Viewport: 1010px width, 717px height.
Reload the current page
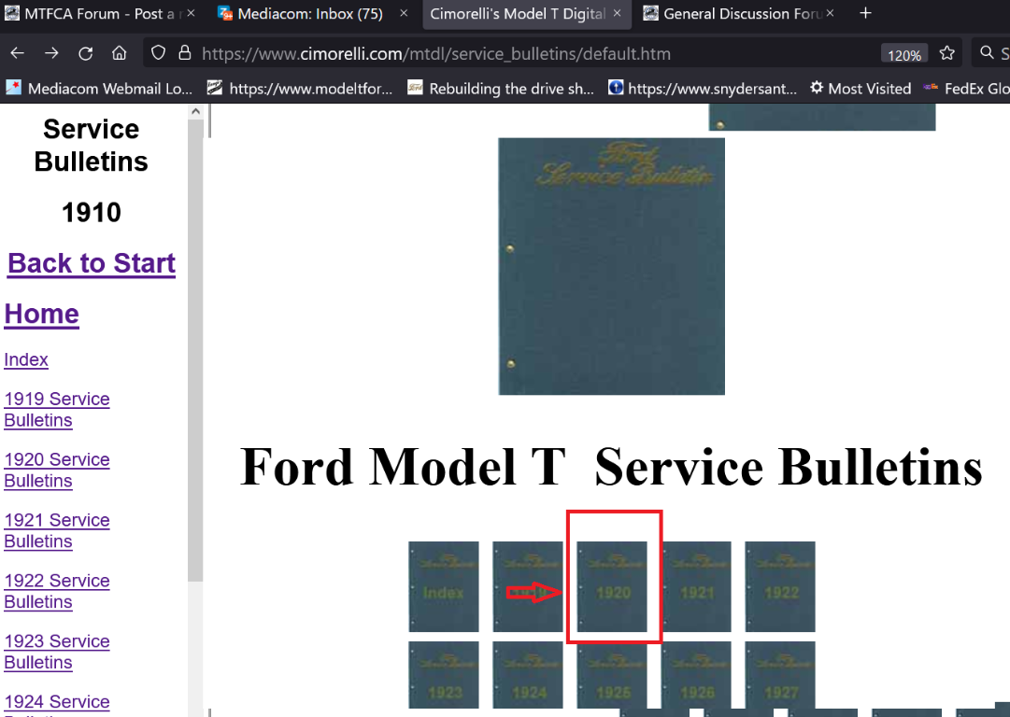(85, 53)
